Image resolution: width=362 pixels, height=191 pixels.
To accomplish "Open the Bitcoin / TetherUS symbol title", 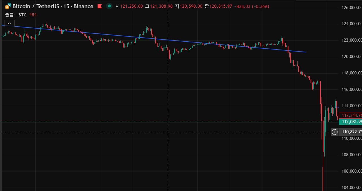I will [x=53, y=6].
